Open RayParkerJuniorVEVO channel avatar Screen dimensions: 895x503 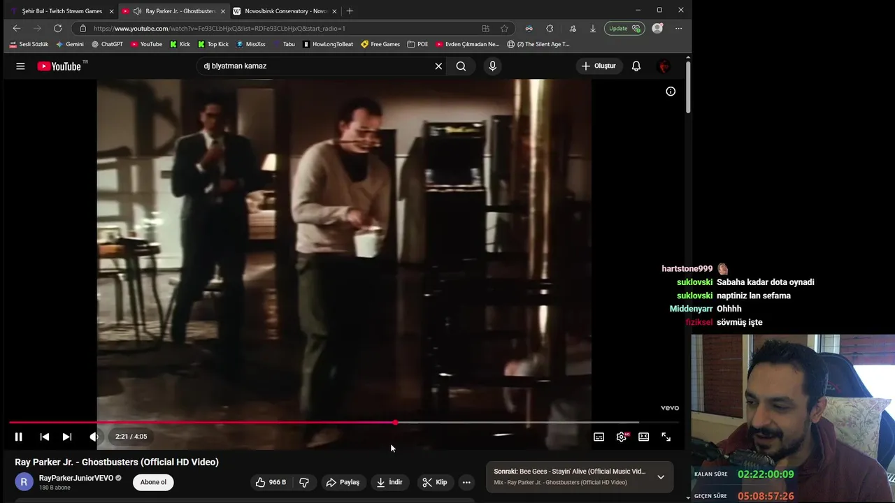pyautogui.click(x=24, y=482)
